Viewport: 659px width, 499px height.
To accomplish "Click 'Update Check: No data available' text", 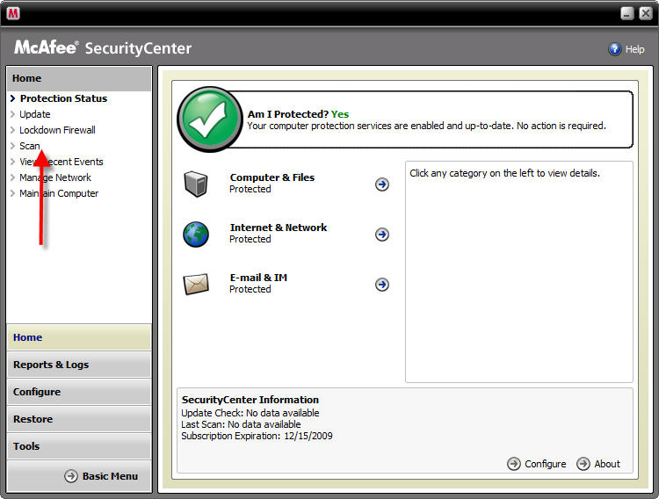I will click(x=250, y=413).
